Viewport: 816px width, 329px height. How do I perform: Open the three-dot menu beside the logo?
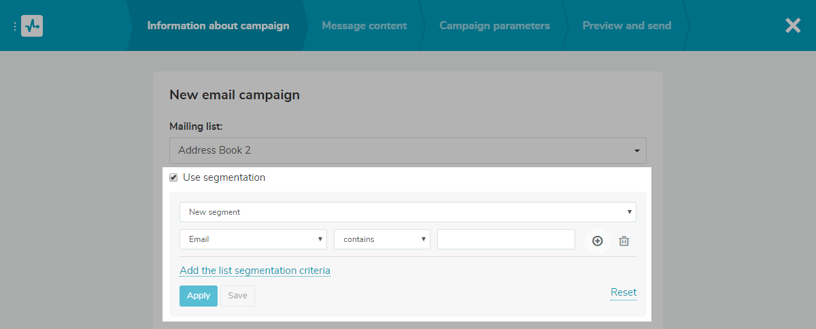click(15, 27)
